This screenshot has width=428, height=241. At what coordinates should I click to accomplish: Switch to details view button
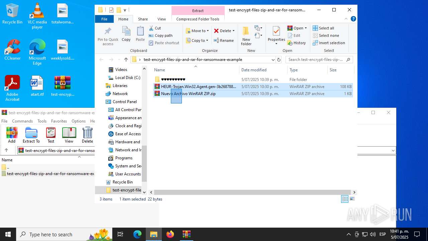click(345, 199)
